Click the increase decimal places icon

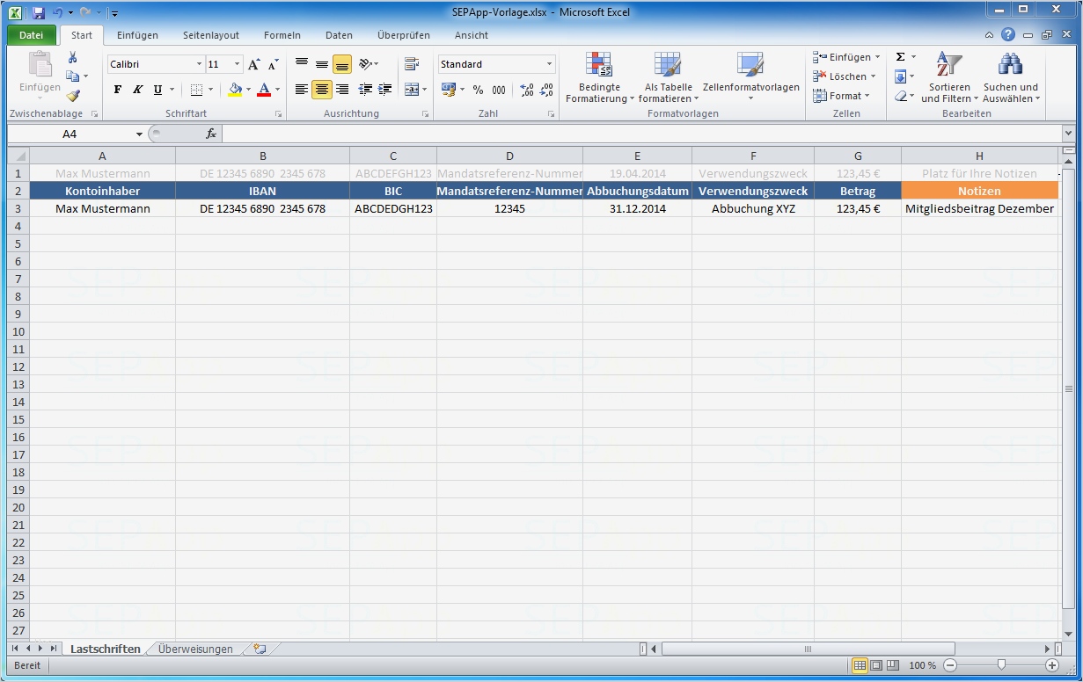coord(527,90)
